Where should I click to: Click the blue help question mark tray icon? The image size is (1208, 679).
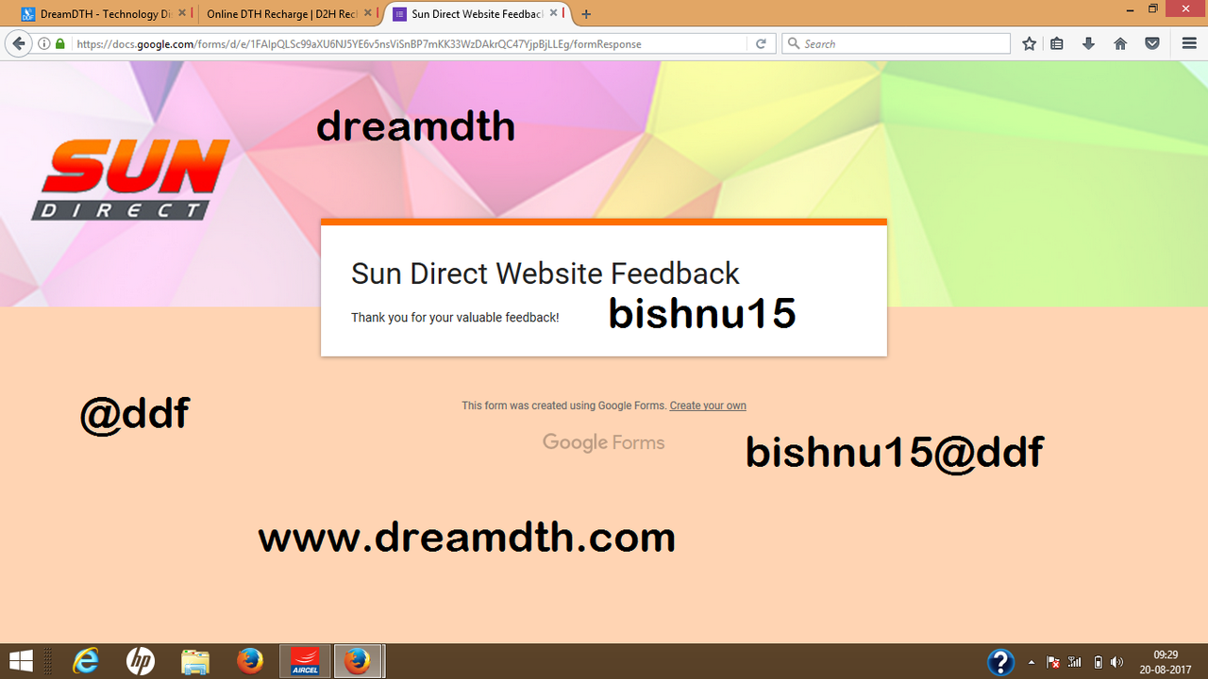point(1000,662)
